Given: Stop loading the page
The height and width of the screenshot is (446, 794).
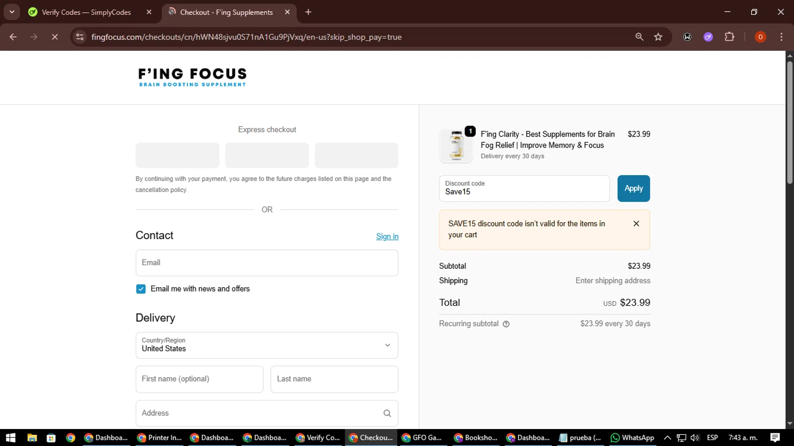Looking at the screenshot, I should [x=55, y=37].
